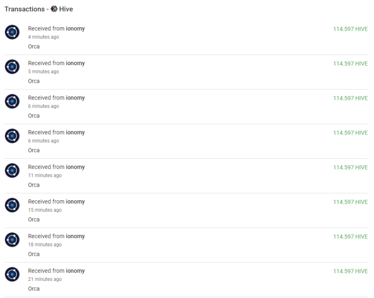Open ionomy link in the 4 minutes ago transaction
Image resolution: width=374 pixels, height=298 pixels.
(x=75, y=29)
